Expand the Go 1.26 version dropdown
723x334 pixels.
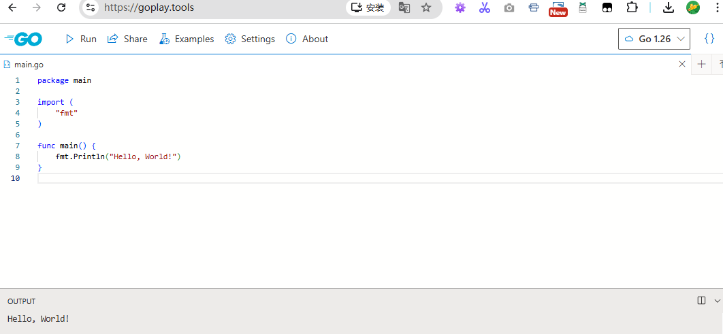(654, 39)
